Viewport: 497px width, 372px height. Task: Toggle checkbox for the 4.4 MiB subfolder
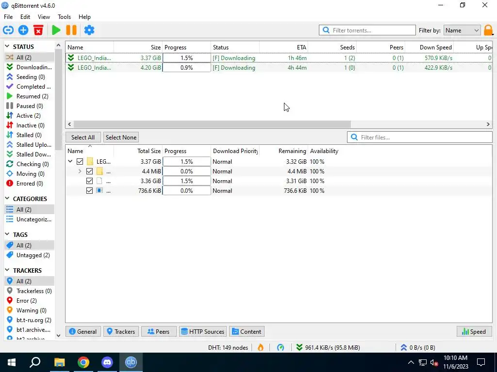89,171
